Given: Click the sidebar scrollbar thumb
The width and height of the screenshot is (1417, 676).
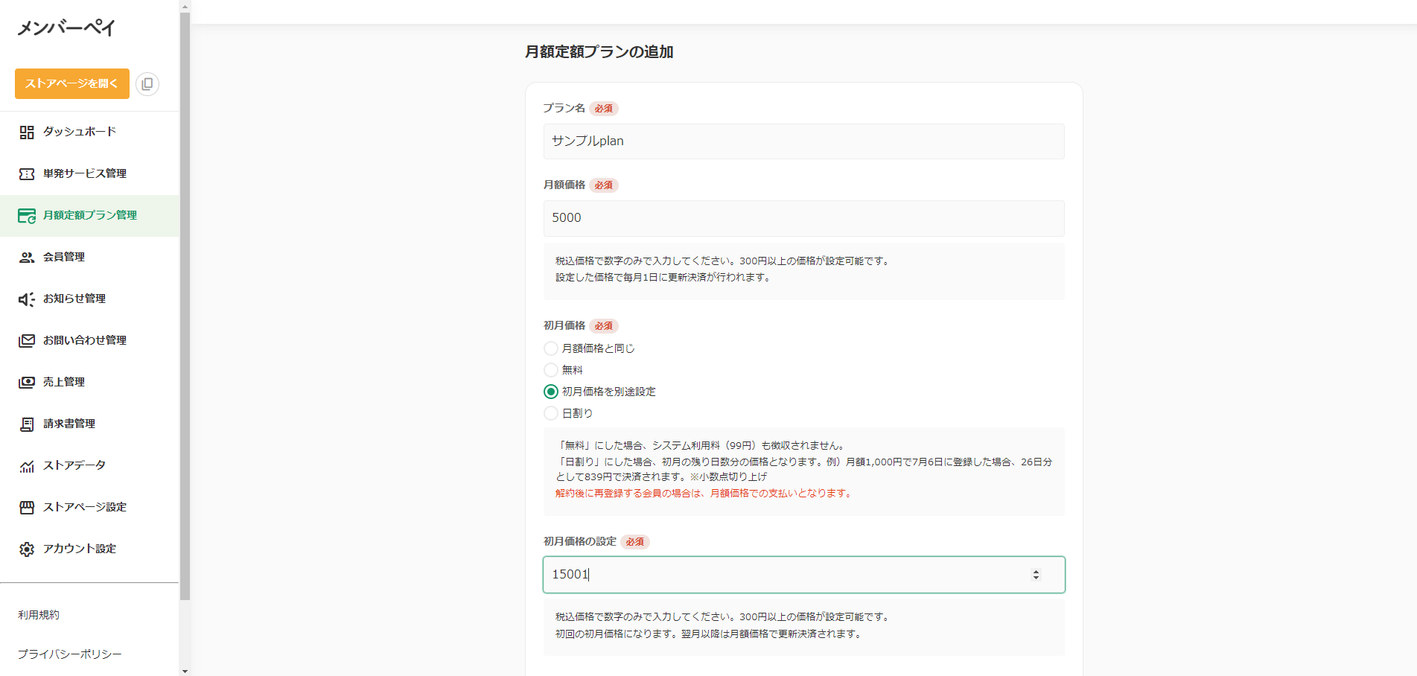Looking at the screenshot, I should [185, 305].
